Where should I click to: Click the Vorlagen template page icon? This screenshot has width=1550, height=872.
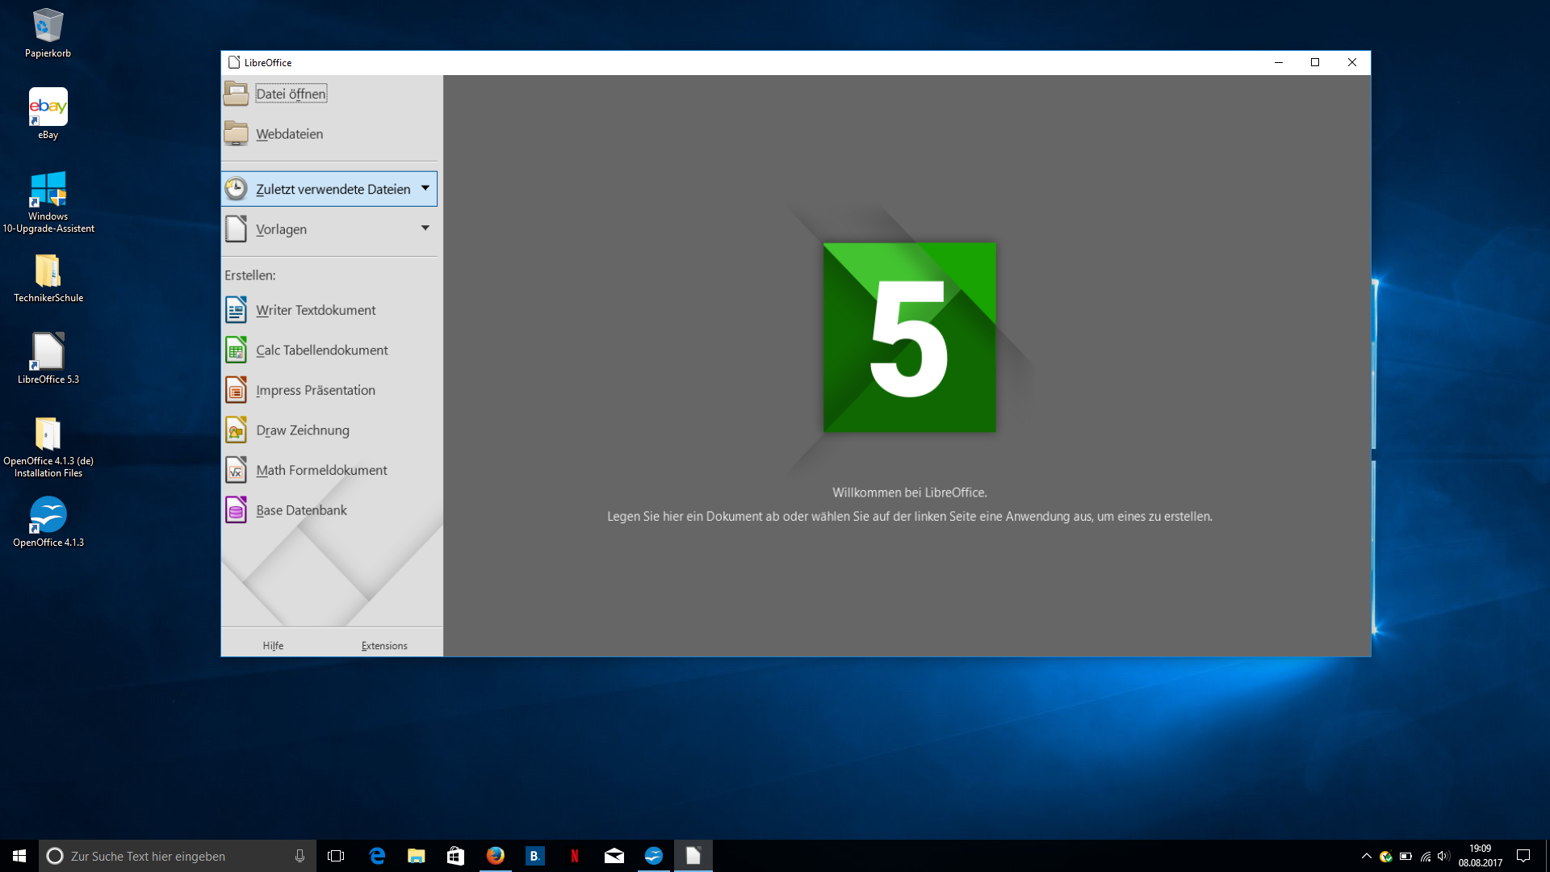point(236,228)
